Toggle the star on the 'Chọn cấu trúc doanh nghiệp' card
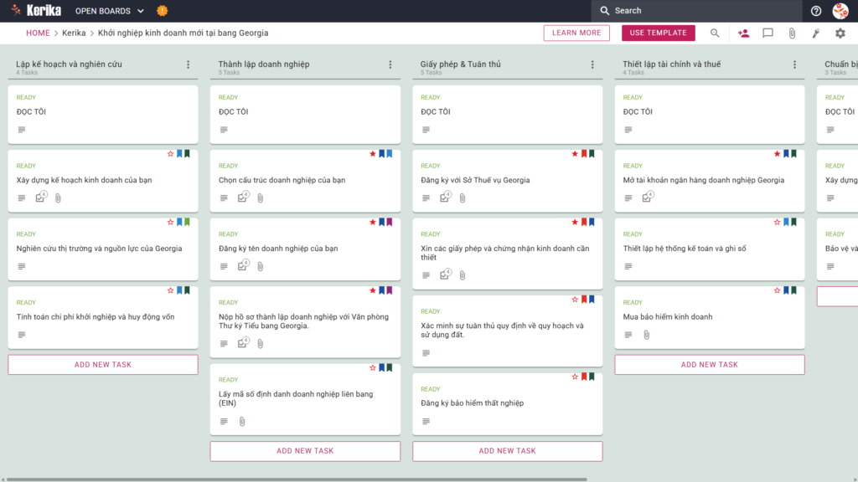The width and height of the screenshot is (858, 482). click(373, 154)
